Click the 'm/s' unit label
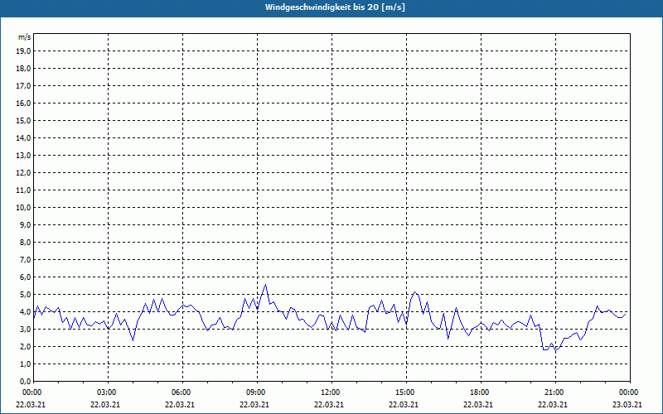 tap(25, 37)
